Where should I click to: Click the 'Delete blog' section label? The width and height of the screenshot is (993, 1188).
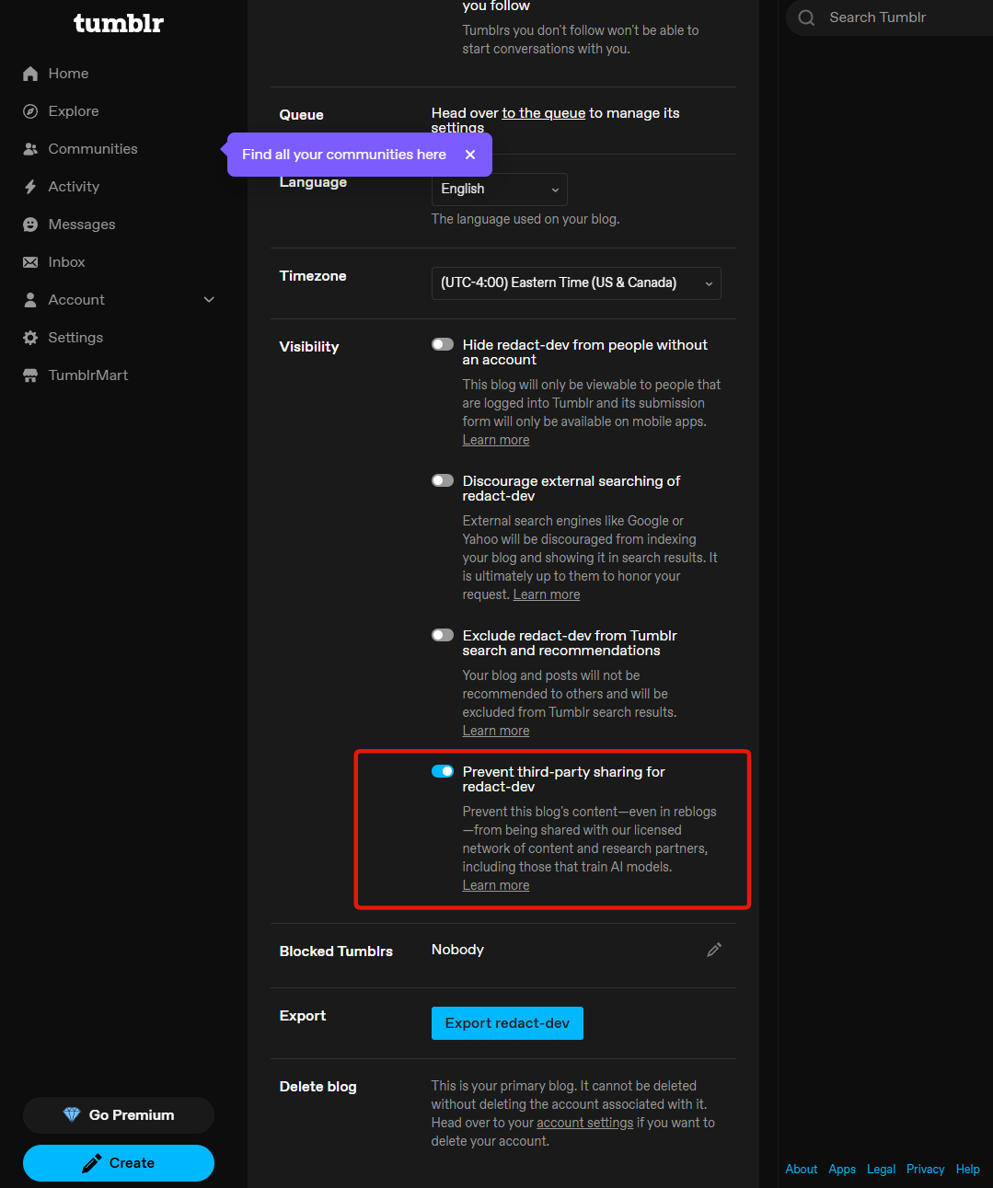tap(318, 1087)
